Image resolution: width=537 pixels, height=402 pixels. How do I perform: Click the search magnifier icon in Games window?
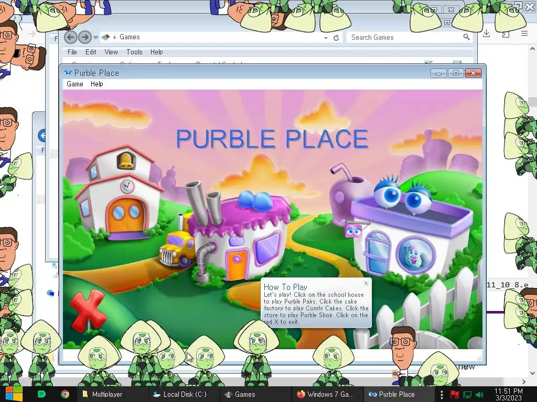[466, 37]
